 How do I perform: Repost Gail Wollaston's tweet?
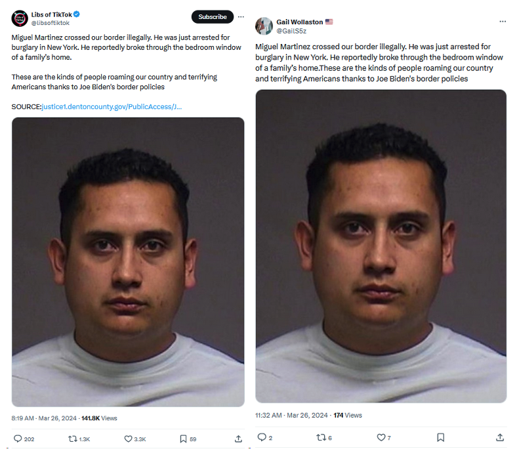pyautogui.click(x=321, y=437)
